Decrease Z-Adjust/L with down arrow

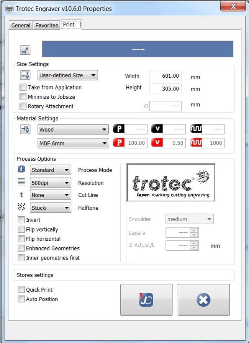point(194,248)
